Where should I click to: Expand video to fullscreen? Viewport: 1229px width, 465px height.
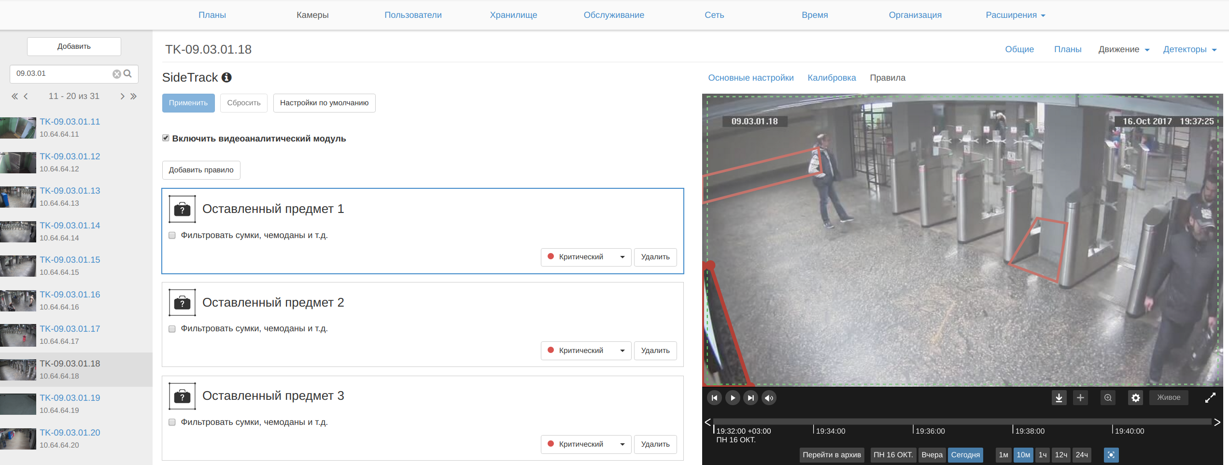tap(1210, 398)
